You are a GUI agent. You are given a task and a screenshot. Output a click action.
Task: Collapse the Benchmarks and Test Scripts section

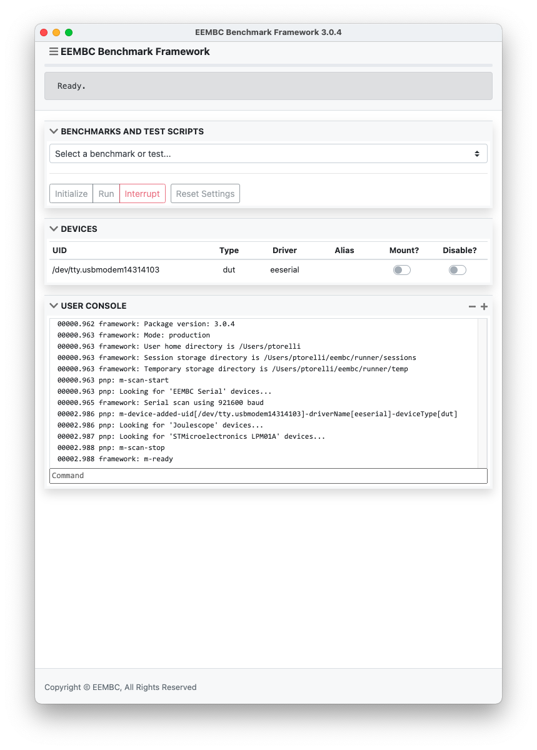[54, 132]
